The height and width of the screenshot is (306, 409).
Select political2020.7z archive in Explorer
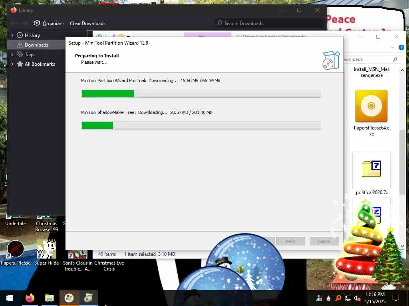click(371, 174)
